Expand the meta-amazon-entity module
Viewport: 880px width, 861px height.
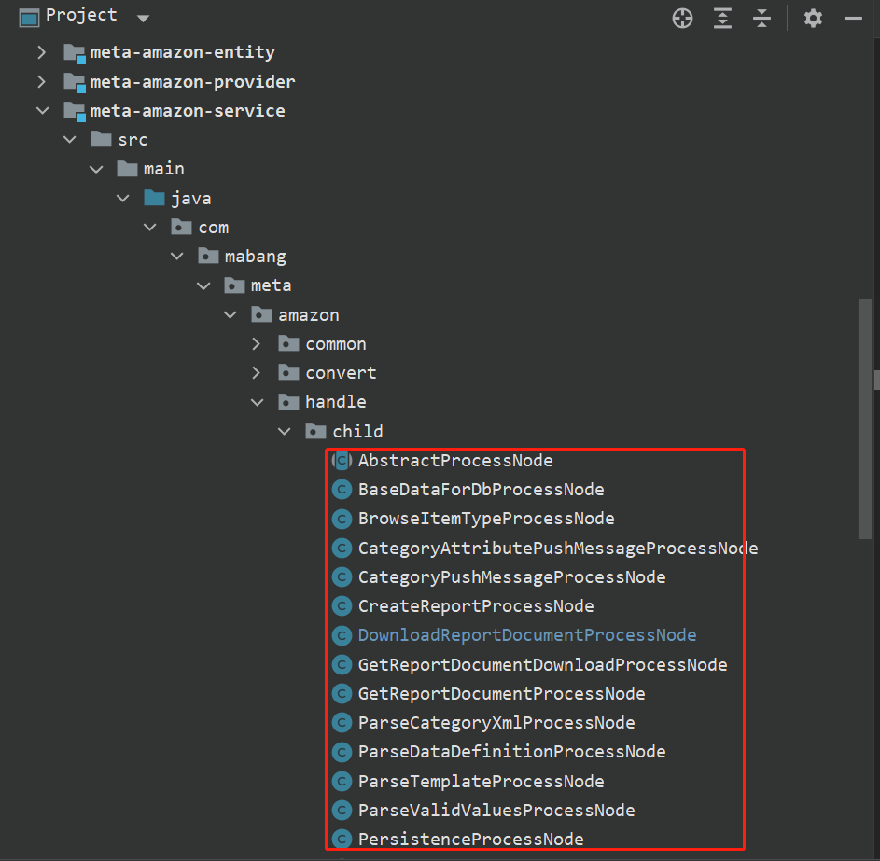(x=41, y=52)
